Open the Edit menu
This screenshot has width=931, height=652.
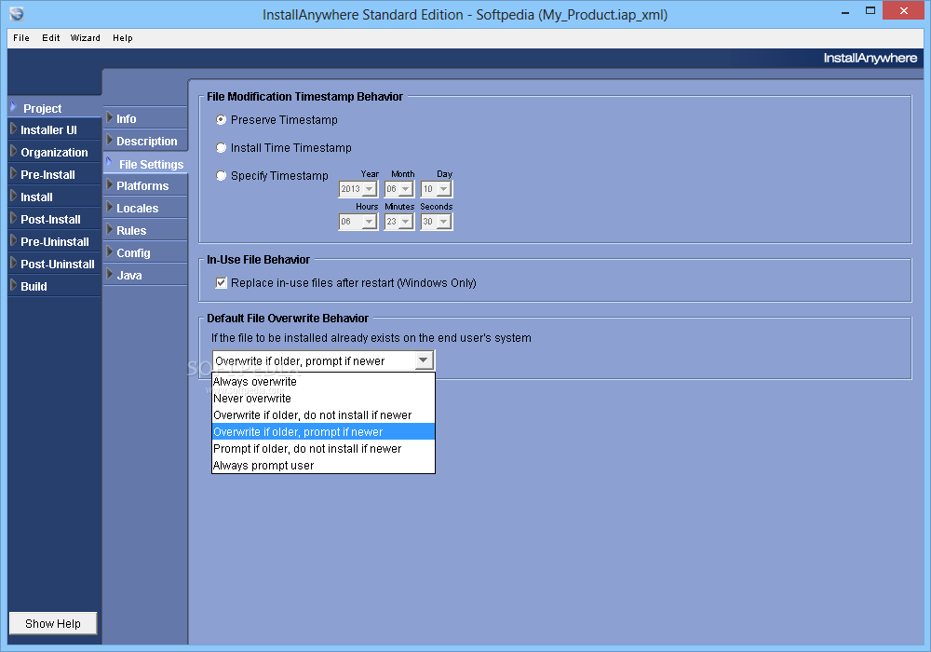(50, 38)
